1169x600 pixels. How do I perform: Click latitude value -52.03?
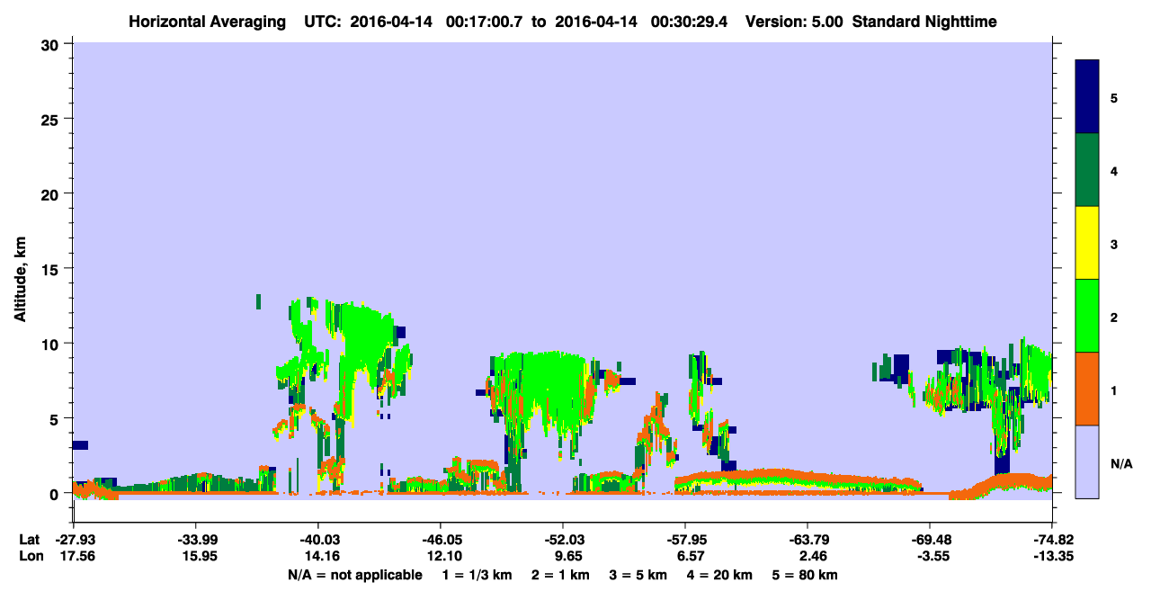pyautogui.click(x=562, y=540)
